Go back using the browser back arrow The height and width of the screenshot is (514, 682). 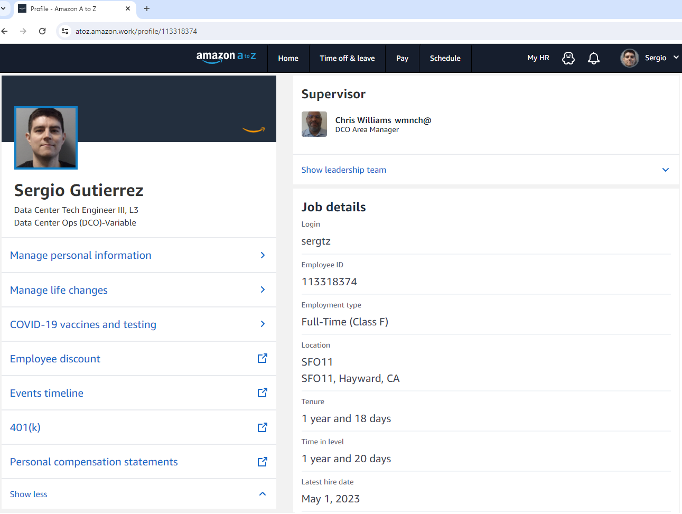tap(5, 31)
